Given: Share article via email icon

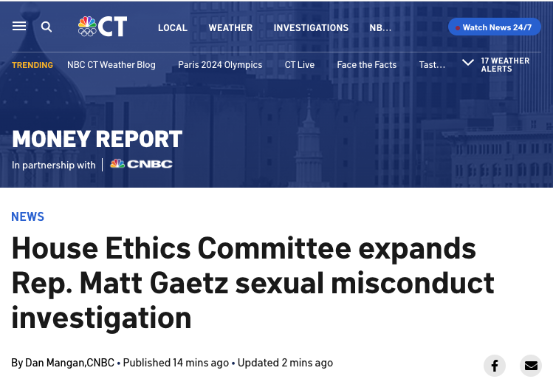Looking at the screenshot, I should (530, 365).
